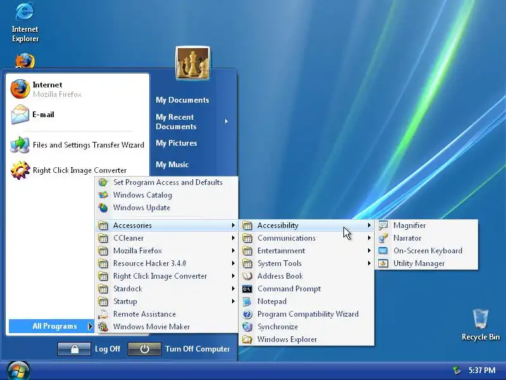Open the Communications menu entry
This screenshot has width=506, height=380.
tap(307, 238)
